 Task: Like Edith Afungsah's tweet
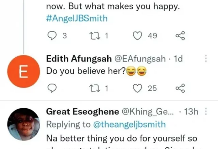coord(137,88)
